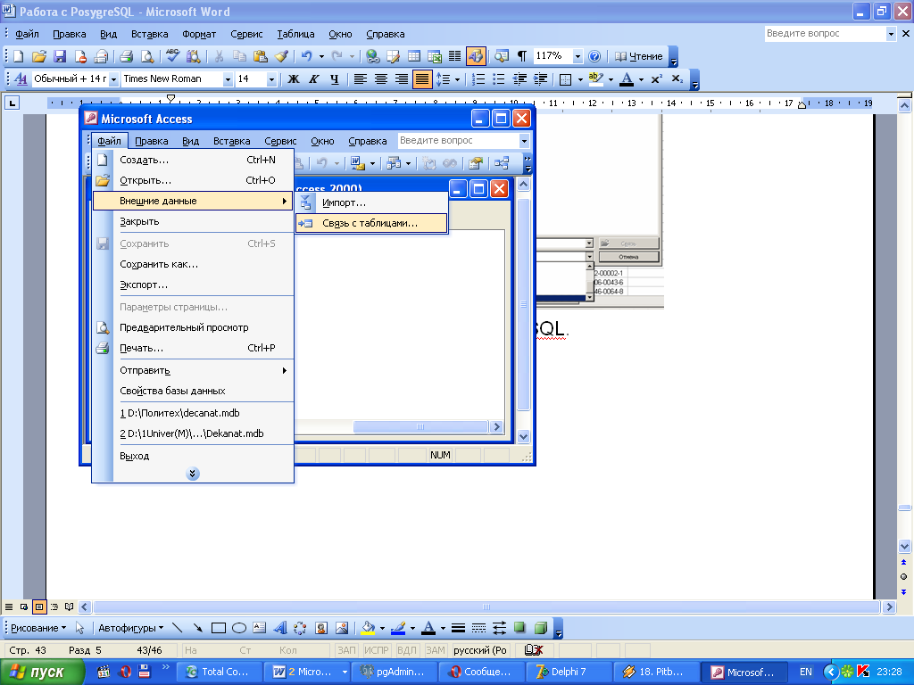914x685 pixels.
Task: Click the Print icon in Word toolbar
Action: click(x=126, y=56)
